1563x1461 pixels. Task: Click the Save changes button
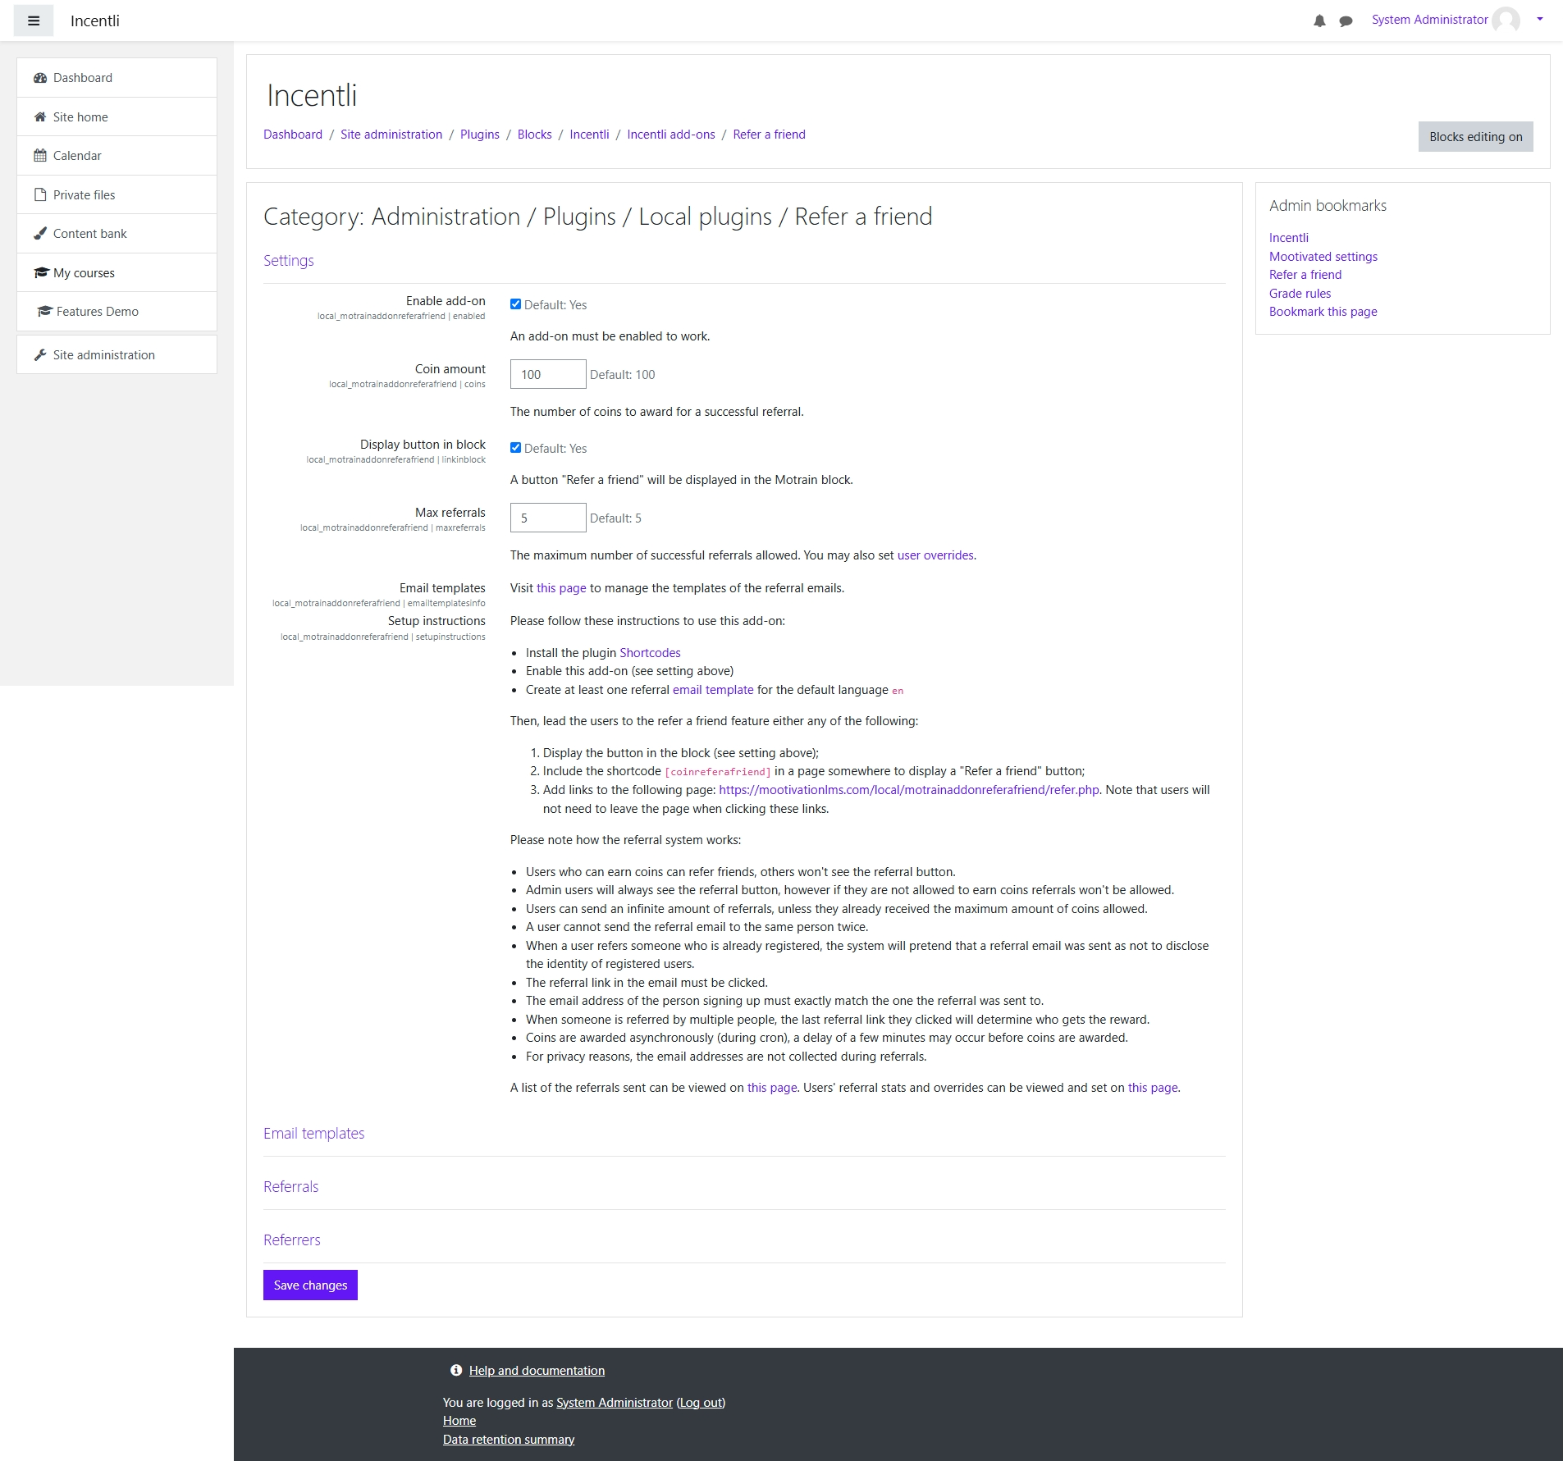pyautogui.click(x=310, y=1285)
